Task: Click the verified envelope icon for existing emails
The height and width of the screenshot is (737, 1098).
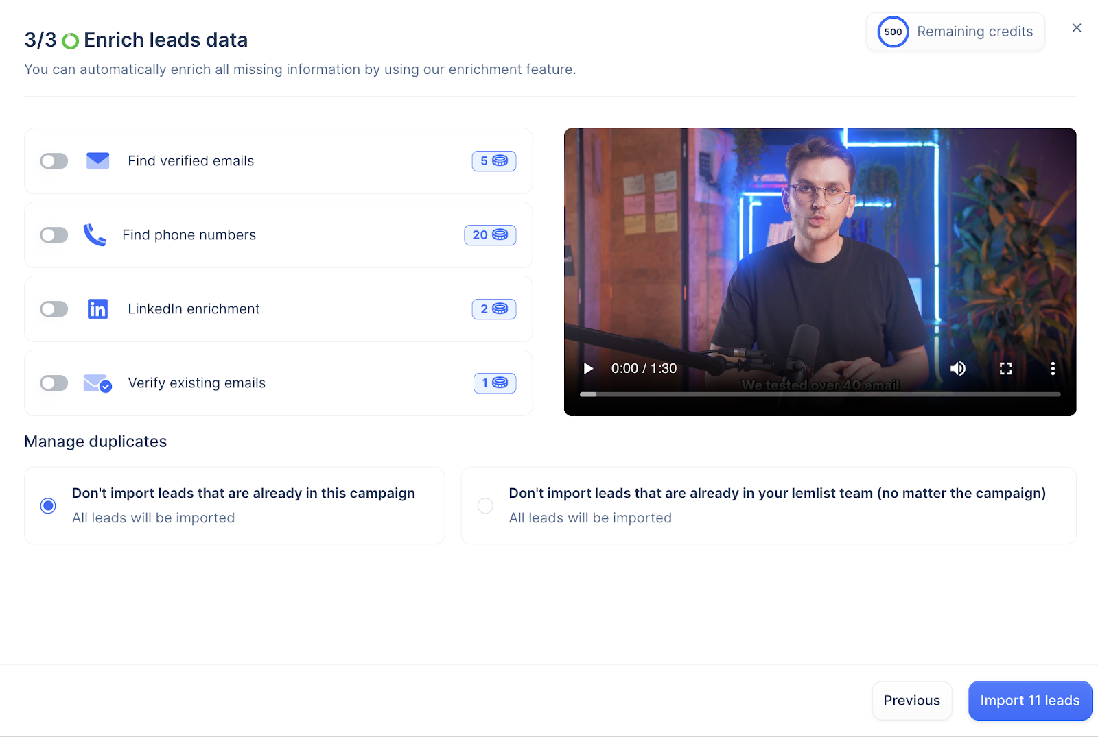Action: (x=97, y=383)
